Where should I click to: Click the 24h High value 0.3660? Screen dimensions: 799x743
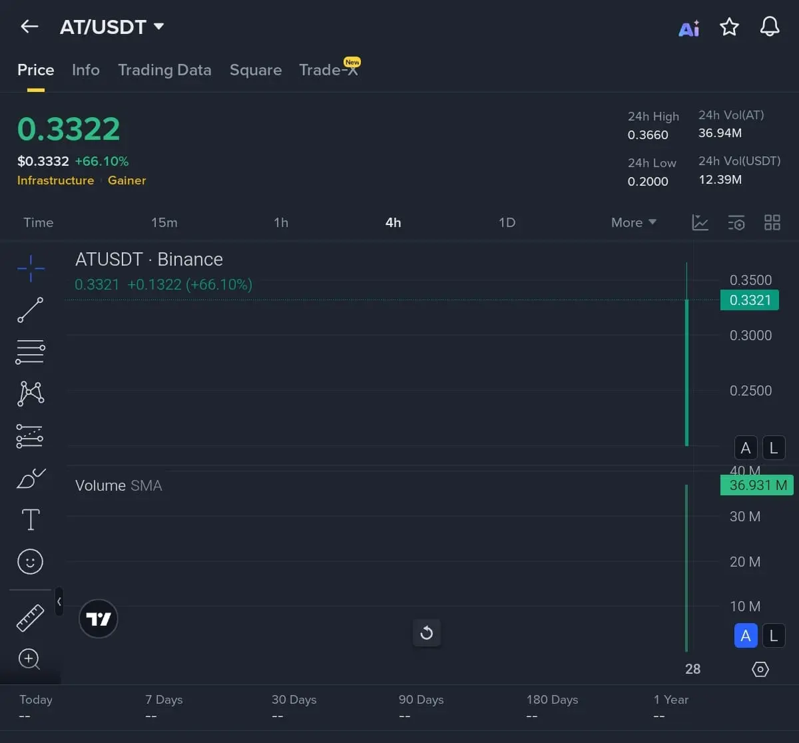pyautogui.click(x=648, y=135)
